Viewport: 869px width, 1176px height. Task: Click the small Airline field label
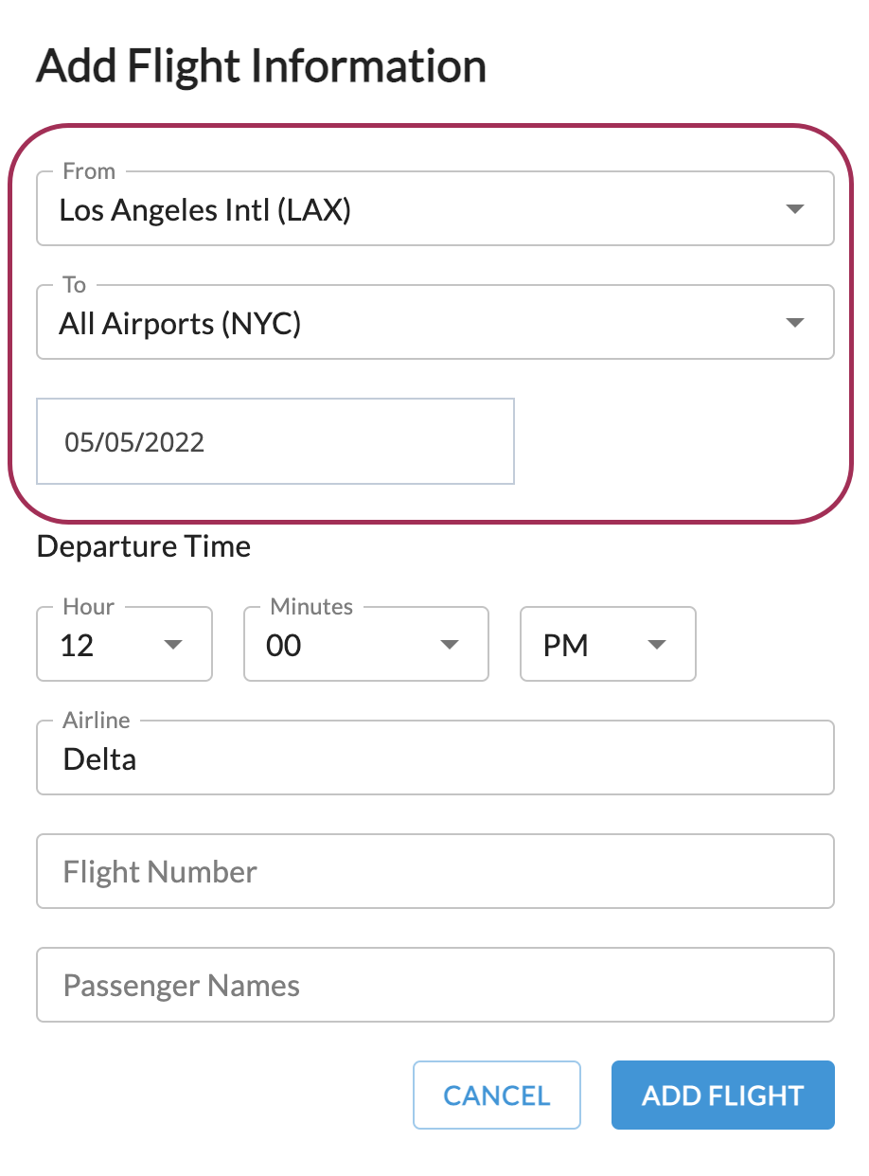point(97,721)
